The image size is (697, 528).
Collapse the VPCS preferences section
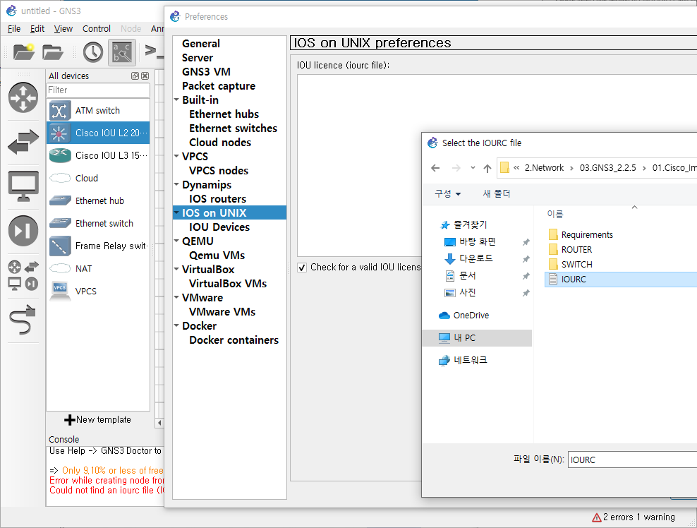coord(177,156)
